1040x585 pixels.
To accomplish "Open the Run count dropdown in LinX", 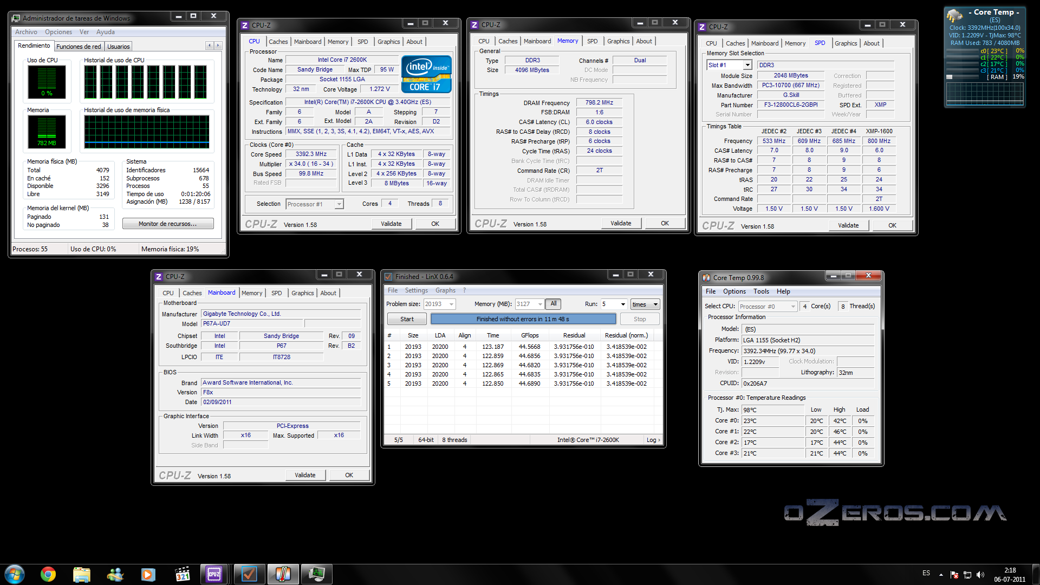I will coord(623,304).
